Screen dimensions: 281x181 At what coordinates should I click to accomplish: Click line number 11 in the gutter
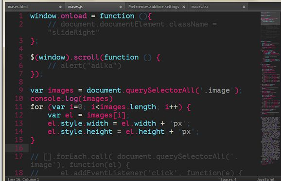(19, 107)
